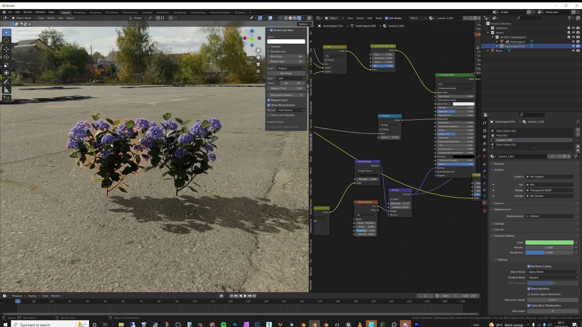This screenshot has width=582, height=327.
Task: Open the Render menu
Action: point(28,12)
